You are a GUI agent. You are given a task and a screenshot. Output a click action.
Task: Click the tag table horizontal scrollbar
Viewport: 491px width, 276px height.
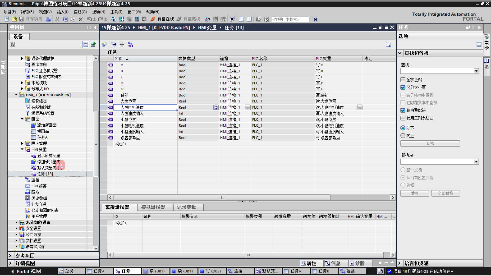click(222, 198)
